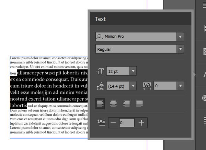Select justify paragraph alignment button
Screen dimensions: 206x150
click(x=139, y=103)
